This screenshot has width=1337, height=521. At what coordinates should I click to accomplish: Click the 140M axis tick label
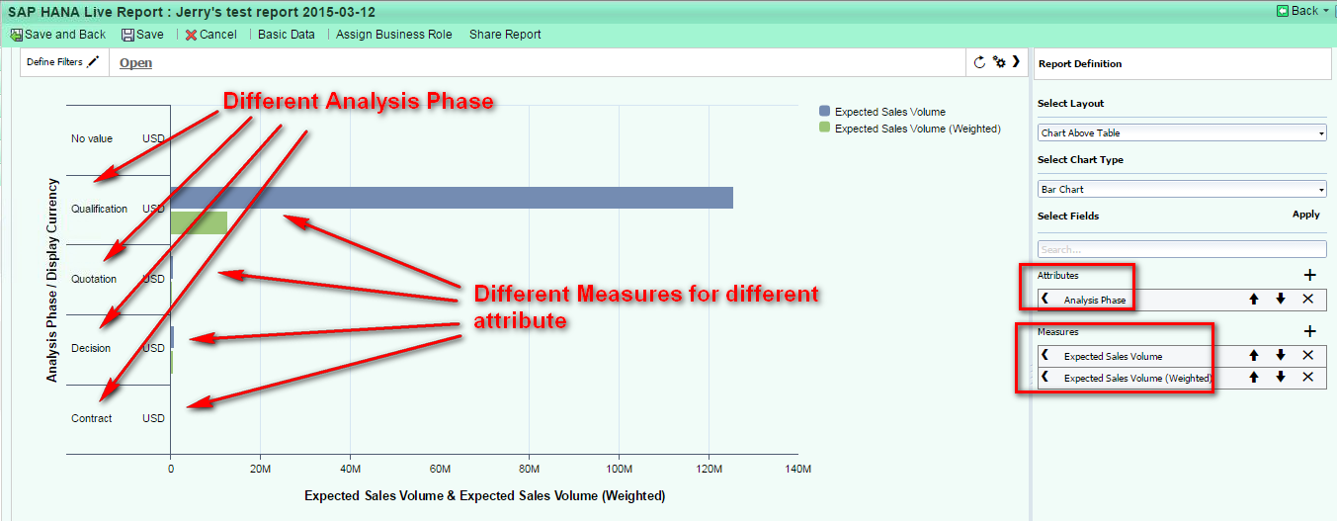(x=797, y=469)
